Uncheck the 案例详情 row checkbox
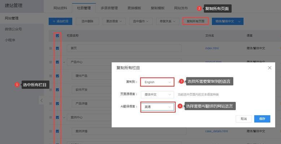 coord(57,131)
